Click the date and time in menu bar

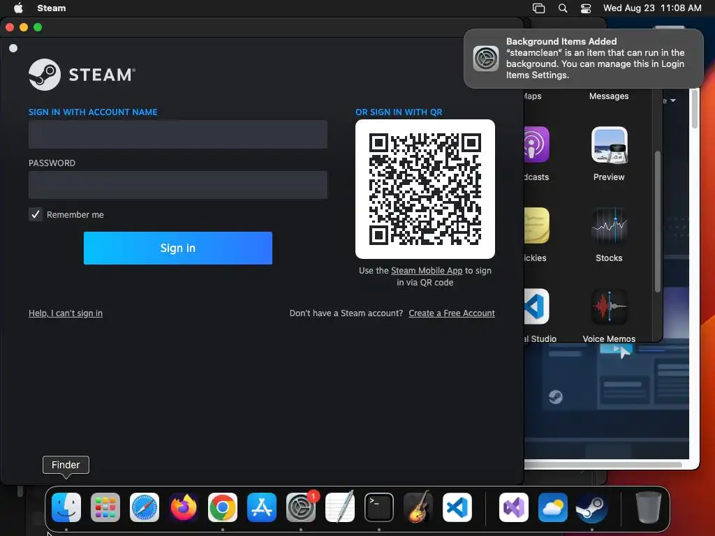652,8
